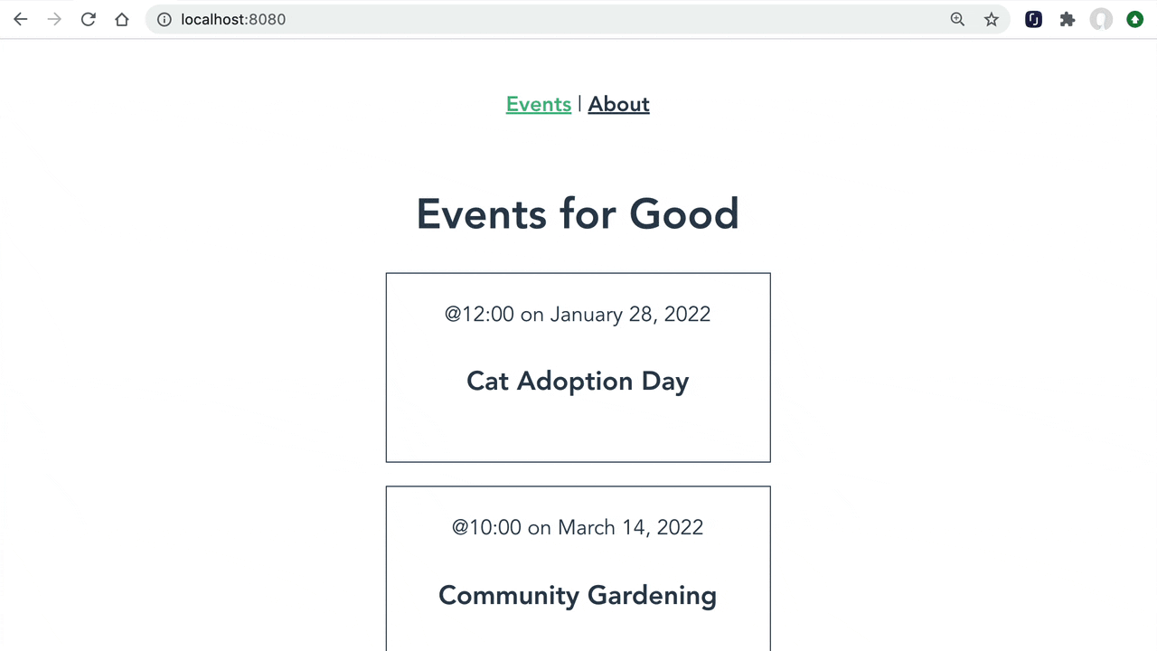The width and height of the screenshot is (1157, 651).
Task: Click the Events for Good heading
Action: (578, 214)
